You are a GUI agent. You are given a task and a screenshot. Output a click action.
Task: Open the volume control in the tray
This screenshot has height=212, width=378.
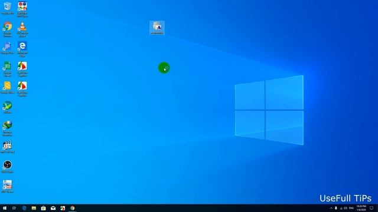coord(346,208)
